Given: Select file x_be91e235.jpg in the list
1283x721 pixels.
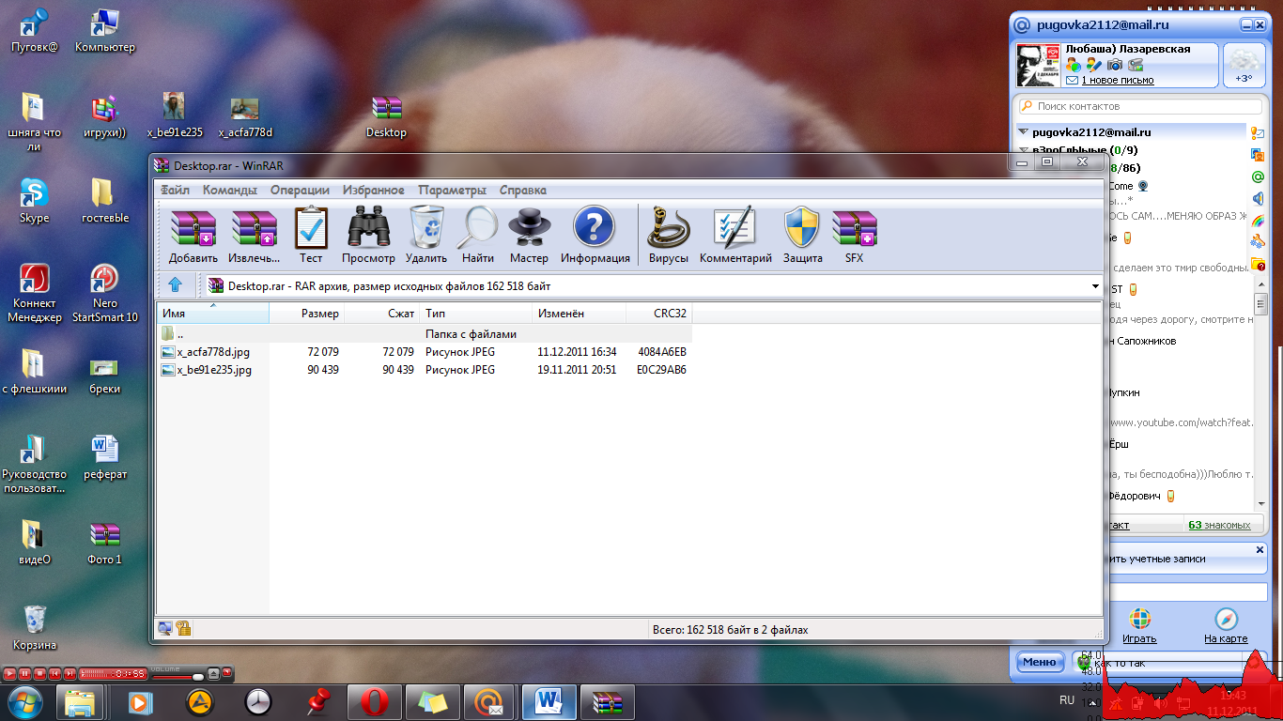Looking at the screenshot, I should click(x=425, y=370).
